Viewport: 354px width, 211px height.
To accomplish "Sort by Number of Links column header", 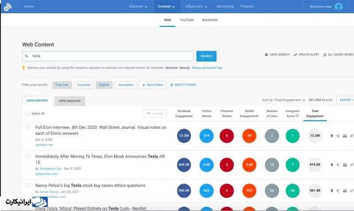I will (272, 114).
